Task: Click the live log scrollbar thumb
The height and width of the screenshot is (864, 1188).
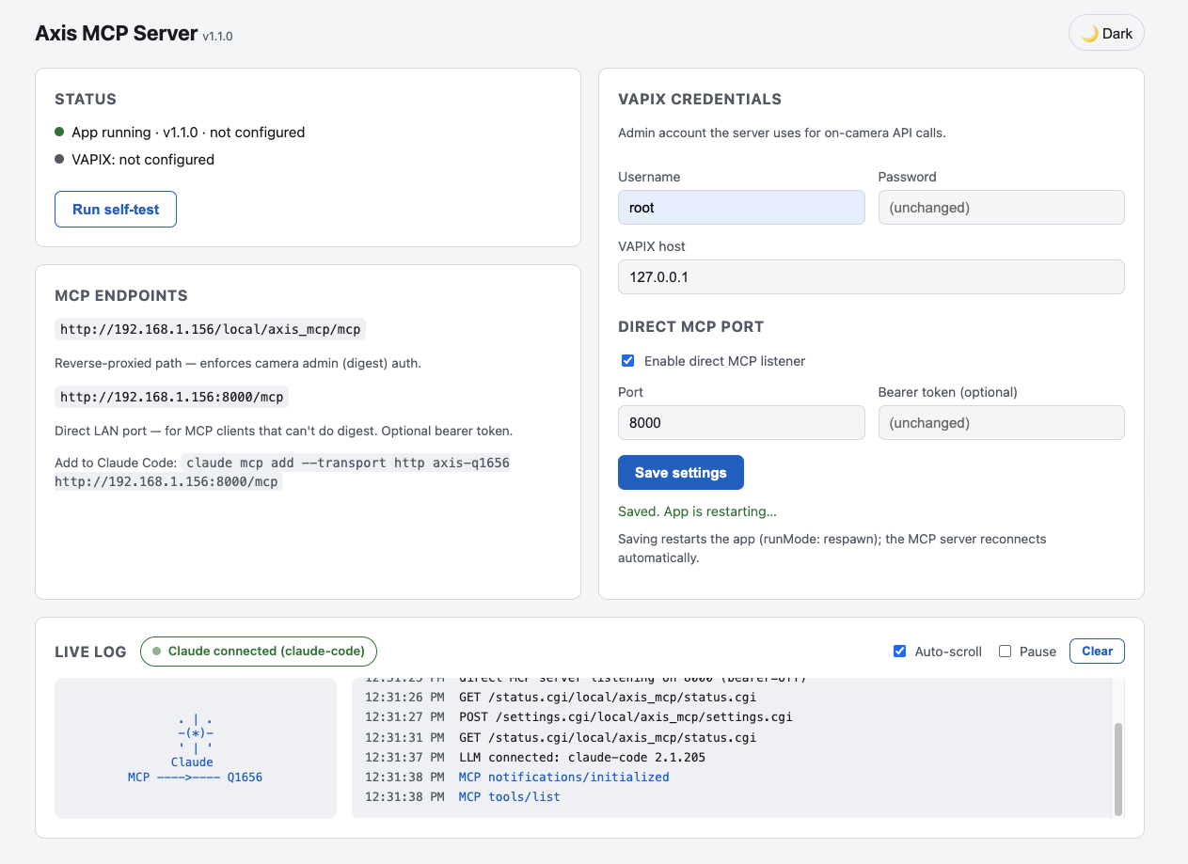Action: point(1117,769)
